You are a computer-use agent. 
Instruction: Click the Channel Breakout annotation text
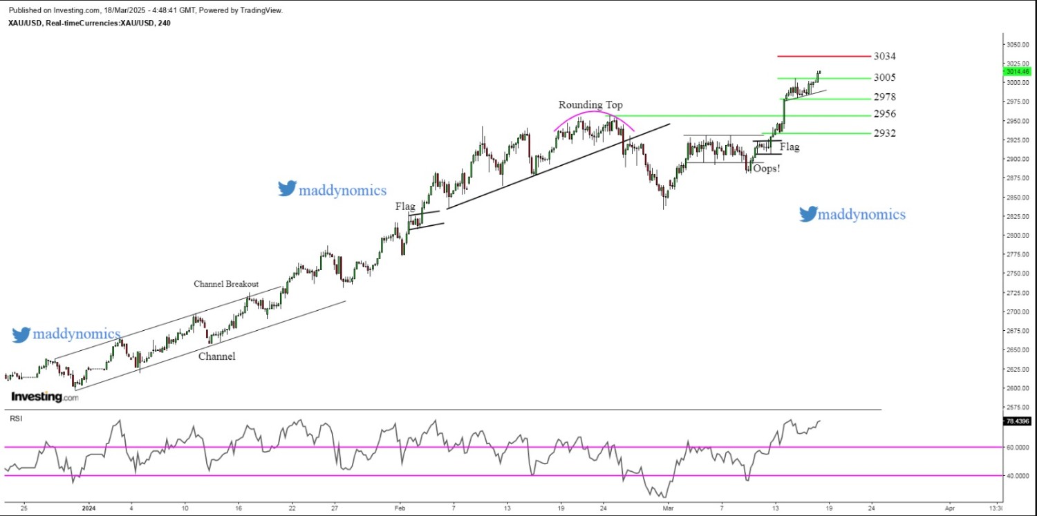coord(226,284)
